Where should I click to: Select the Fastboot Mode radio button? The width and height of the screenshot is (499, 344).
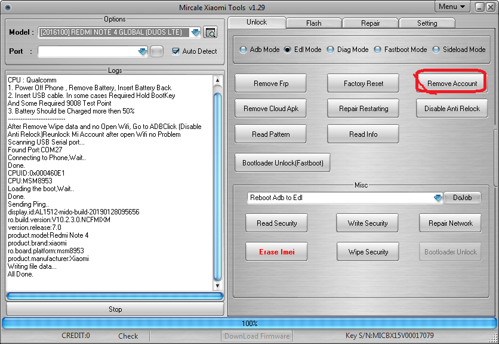[x=377, y=50]
